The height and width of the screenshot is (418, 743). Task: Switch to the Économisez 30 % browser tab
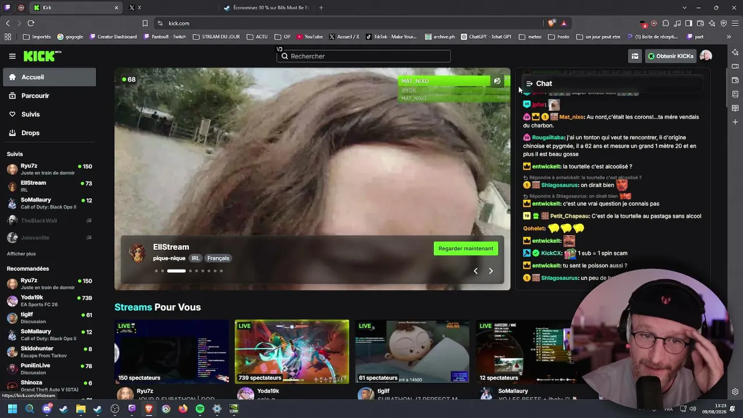[x=266, y=8]
